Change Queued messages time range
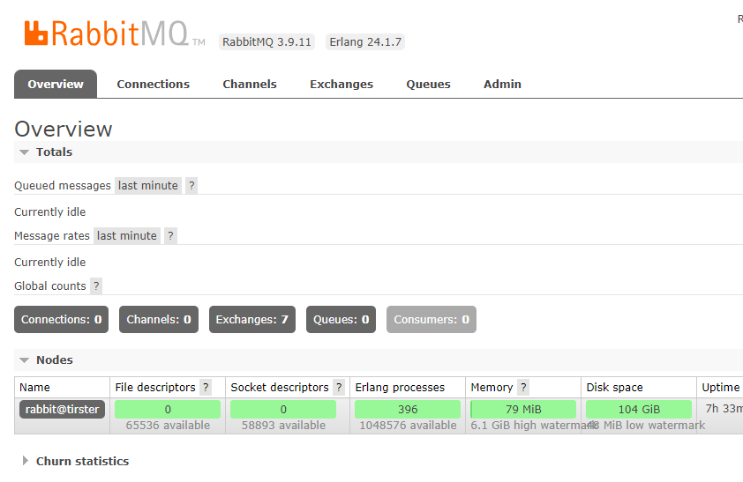Viewport: 743px width, 482px height. [148, 185]
